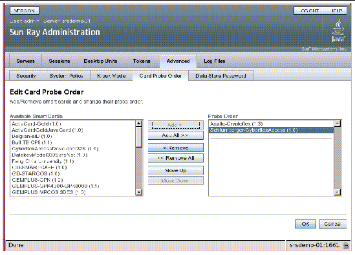Click the << Remove All button
Image resolution: width=355 pixels, height=255 pixels.
point(176,158)
